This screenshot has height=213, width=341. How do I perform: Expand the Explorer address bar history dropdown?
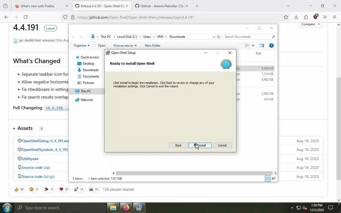coord(214,37)
